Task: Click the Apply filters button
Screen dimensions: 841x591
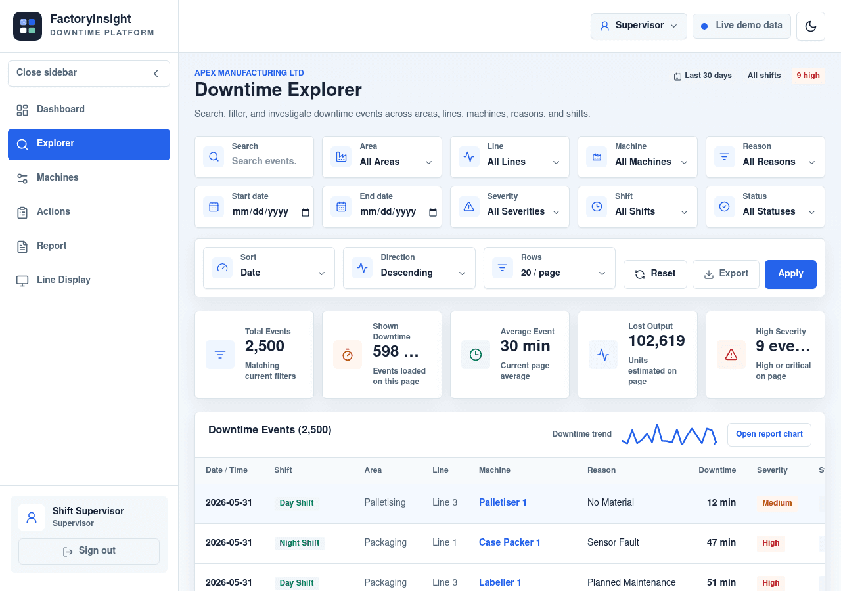Action: (790, 274)
